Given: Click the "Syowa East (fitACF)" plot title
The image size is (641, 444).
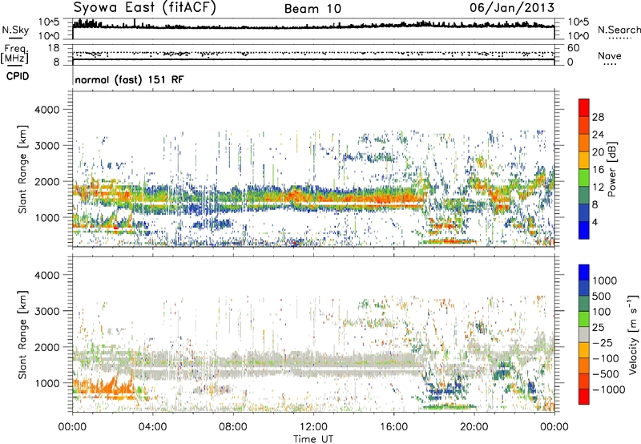Looking at the screenshot, I should pos(144,7).
